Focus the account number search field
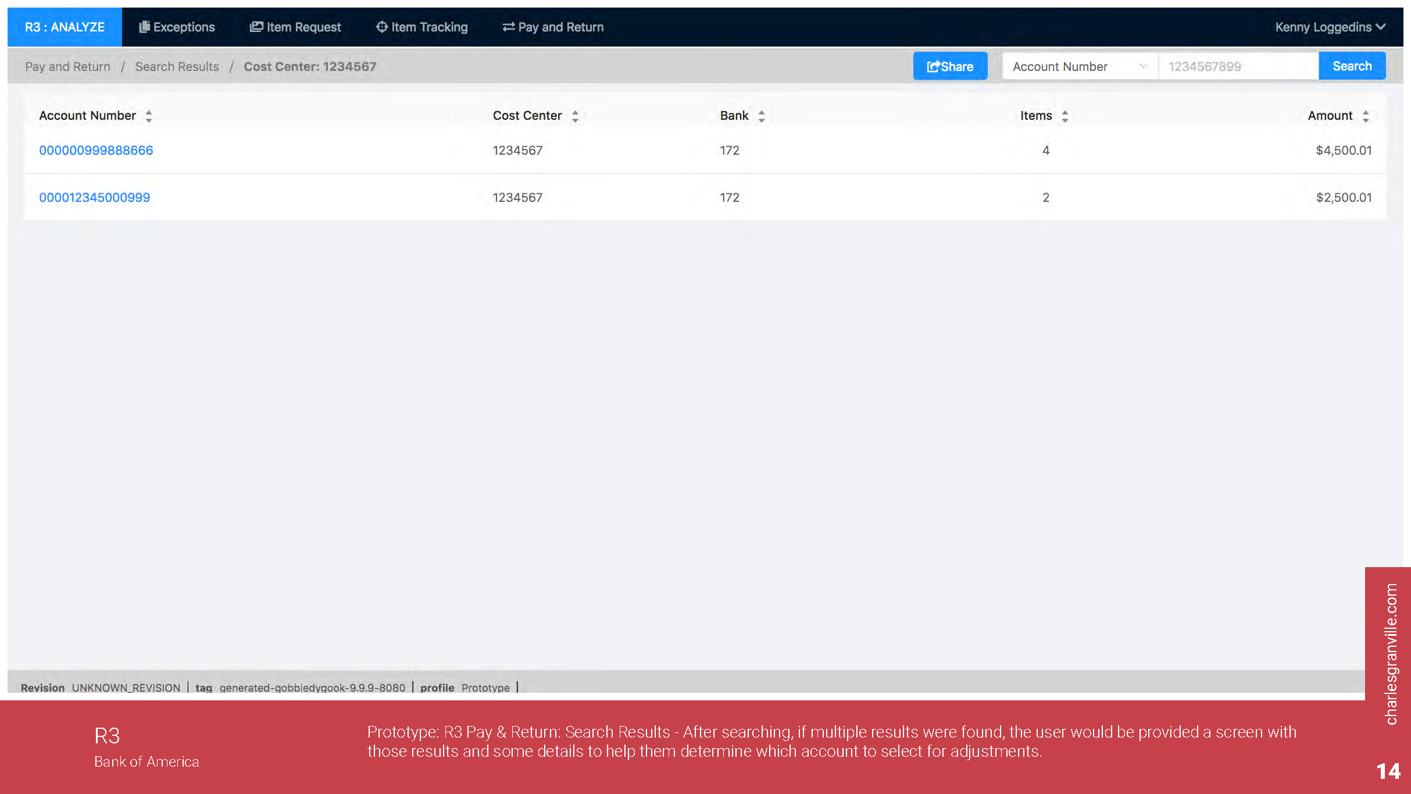The image size is (1411, 794). click(x=1238, y=66)
